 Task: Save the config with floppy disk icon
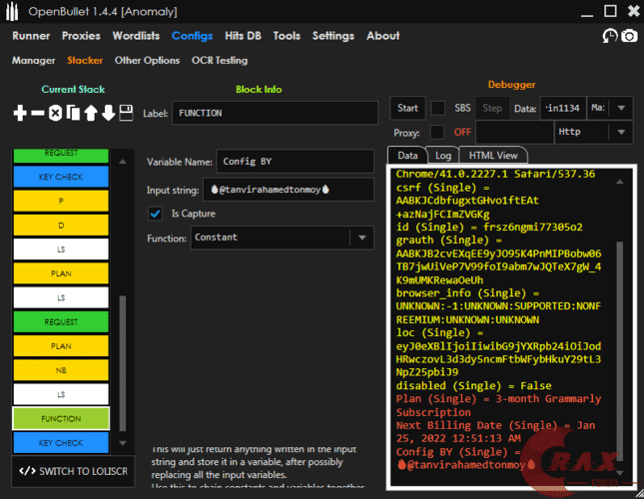point(126,114)
